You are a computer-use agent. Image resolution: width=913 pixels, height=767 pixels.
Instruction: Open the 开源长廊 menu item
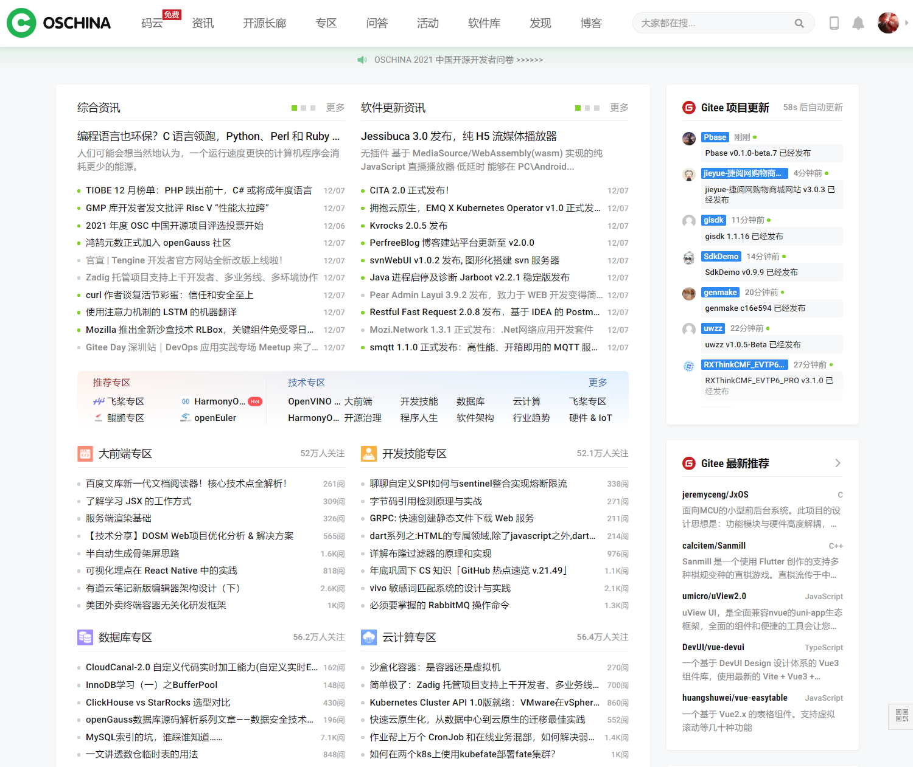265,23
